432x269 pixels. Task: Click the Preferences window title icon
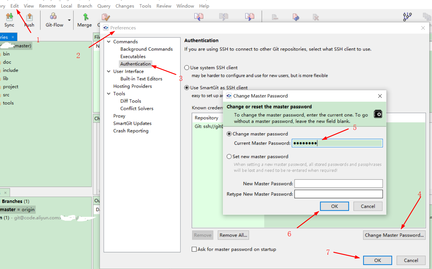[106, 28]
